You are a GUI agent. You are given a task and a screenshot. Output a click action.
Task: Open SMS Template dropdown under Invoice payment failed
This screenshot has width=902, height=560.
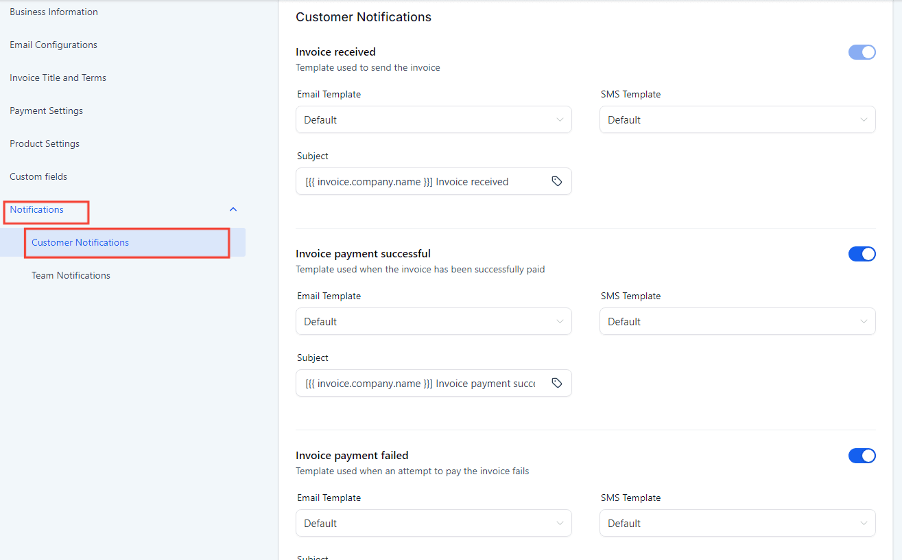click(737, 523)
